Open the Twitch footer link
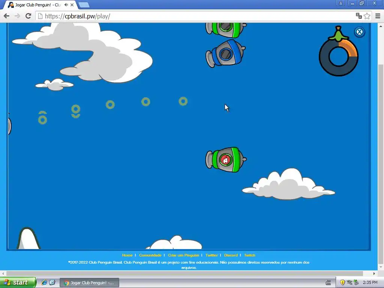Image resolution: width=384 pixels, height=288 pixels. click(249, 255)
